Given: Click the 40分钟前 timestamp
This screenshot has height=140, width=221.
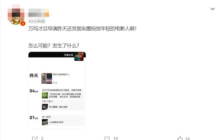Looking at the screenshot, I should pyautogui.click(x=37, y=21).
